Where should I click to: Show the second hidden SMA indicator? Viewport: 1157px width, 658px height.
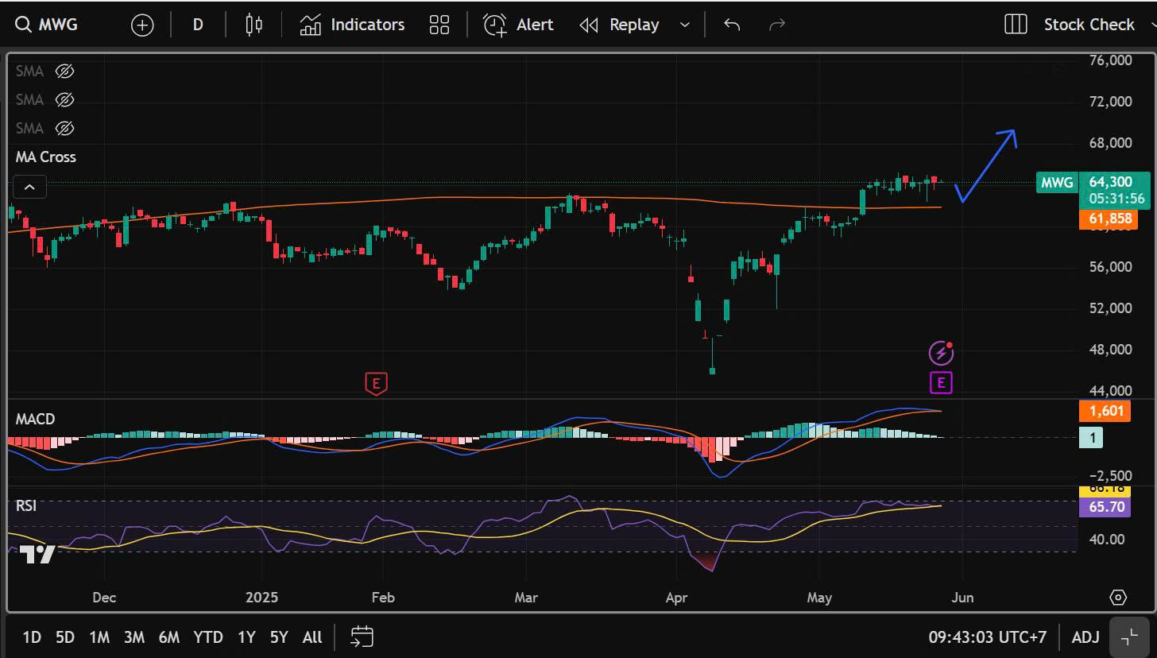[64, 100]
